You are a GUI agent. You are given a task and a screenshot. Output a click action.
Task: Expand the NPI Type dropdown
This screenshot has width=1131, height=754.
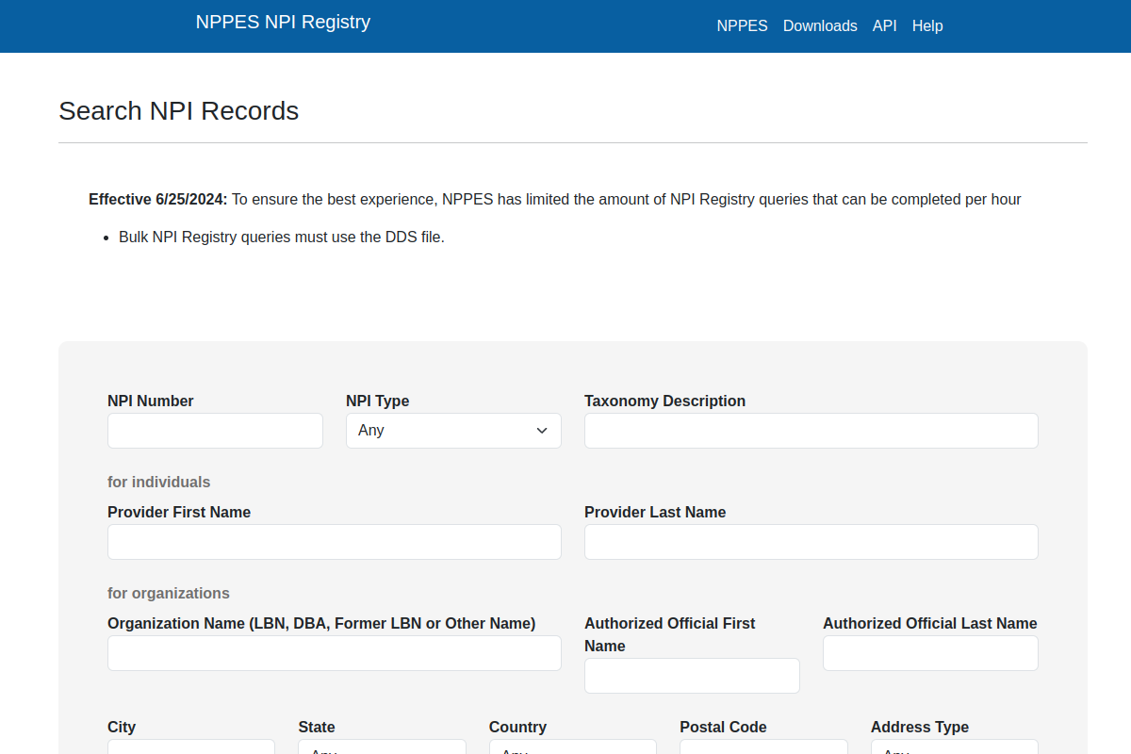(453, 431)
